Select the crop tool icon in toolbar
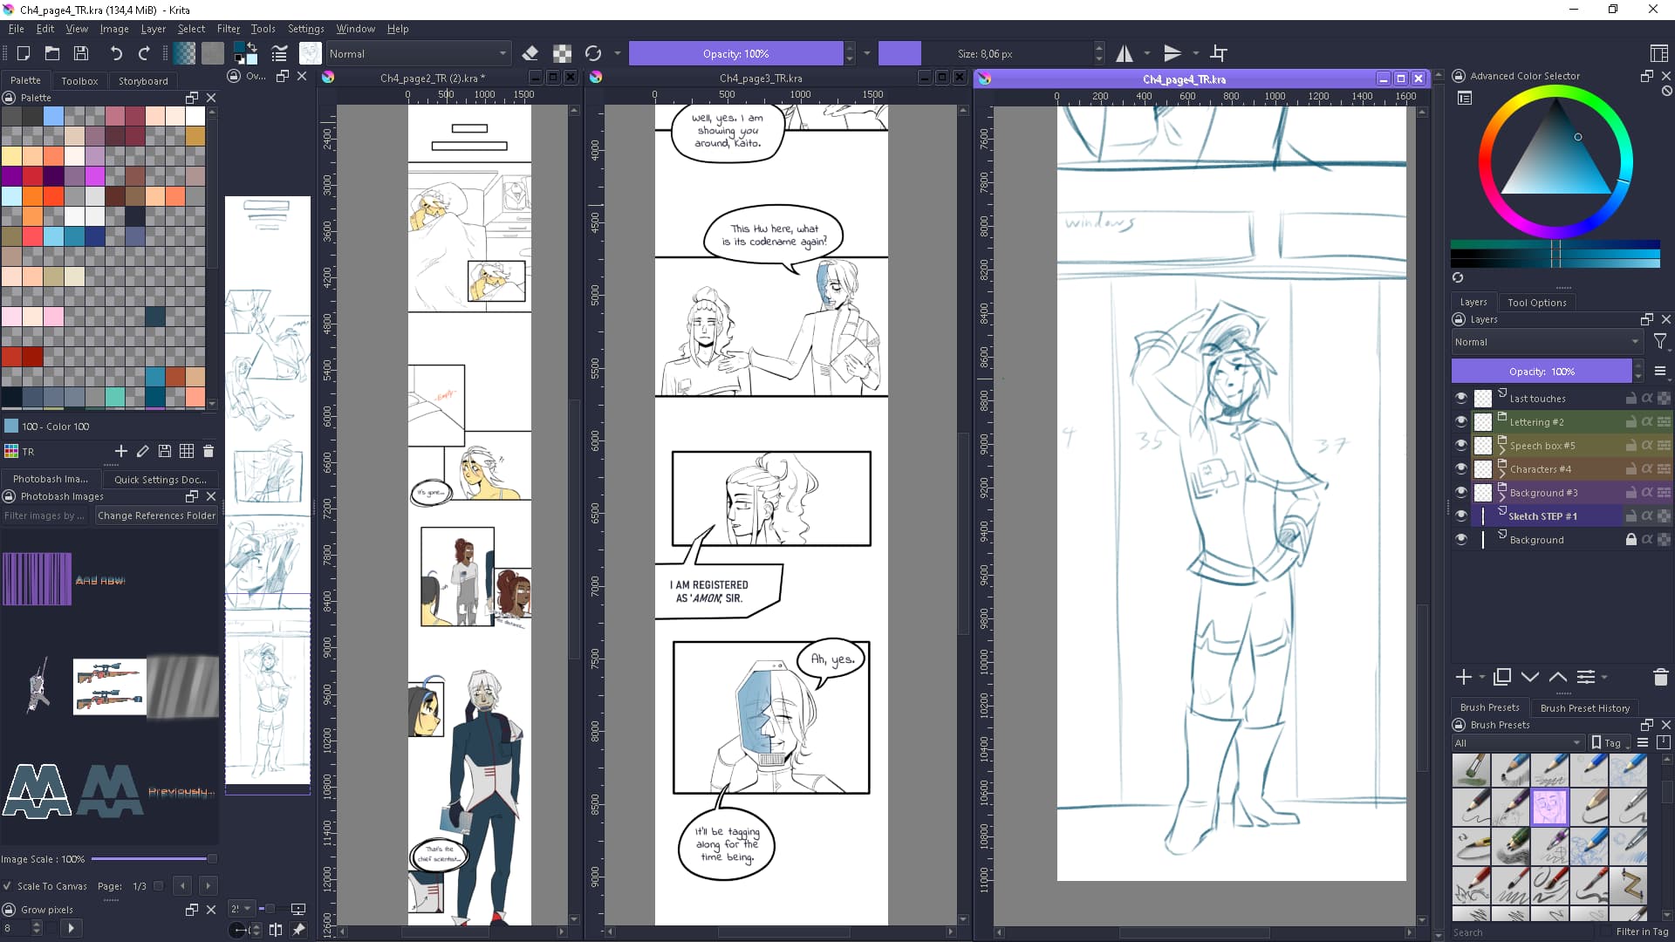 pyautogui.click(x=1219, y=54)
